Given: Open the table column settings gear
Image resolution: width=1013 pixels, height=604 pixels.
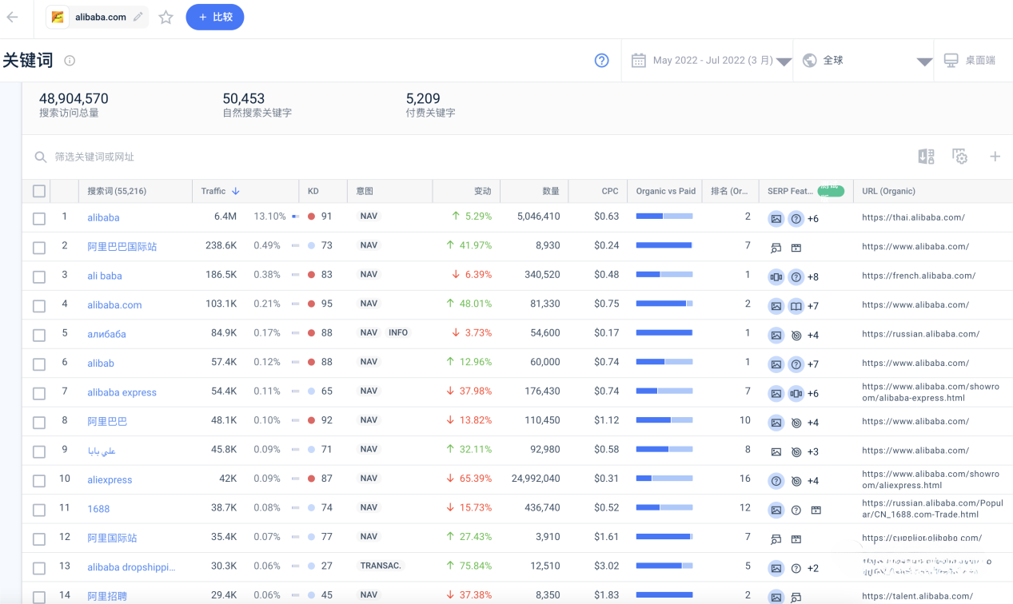Looking at the screenshot, I should click(x=960, y=157).
